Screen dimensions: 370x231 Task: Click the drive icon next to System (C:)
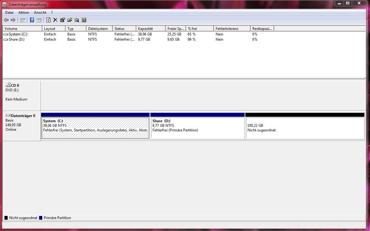pos(6,34)
